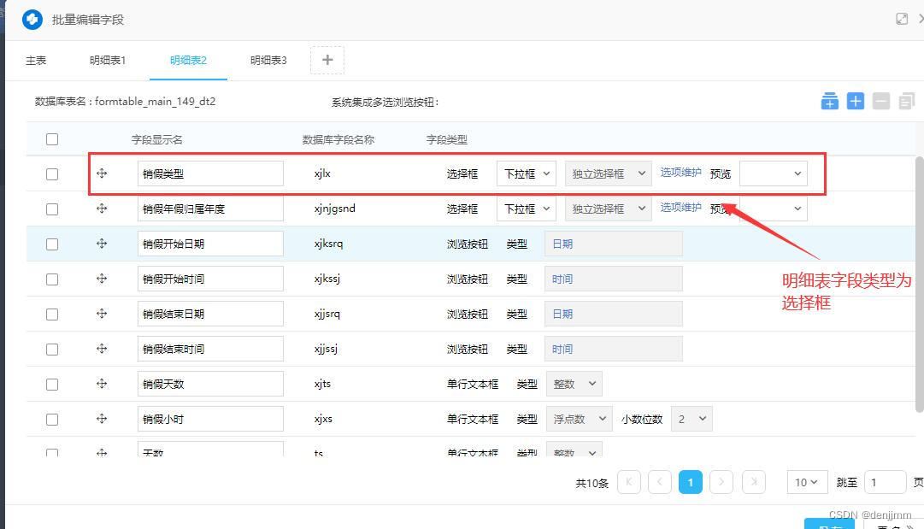Viewport: 924px width, 529px height.
Task: Click the drag handle for 销假开始日期 row
Action: [x=103, y=243]
